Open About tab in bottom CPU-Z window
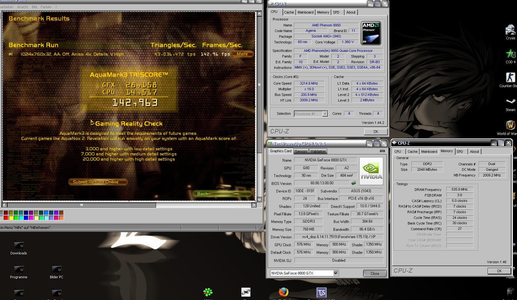 pyautogui.click(x=474, y=152)
